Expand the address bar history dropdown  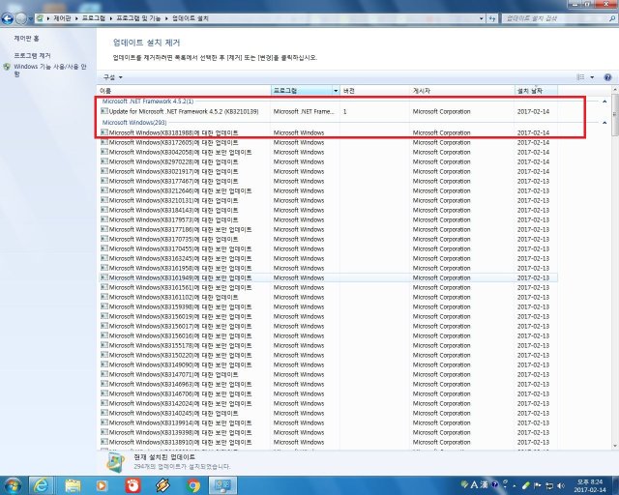pos(482,18)
